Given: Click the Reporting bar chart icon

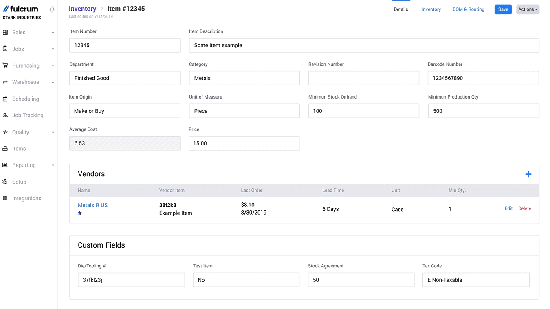Looking at the screenshot, I should (6, 165).
